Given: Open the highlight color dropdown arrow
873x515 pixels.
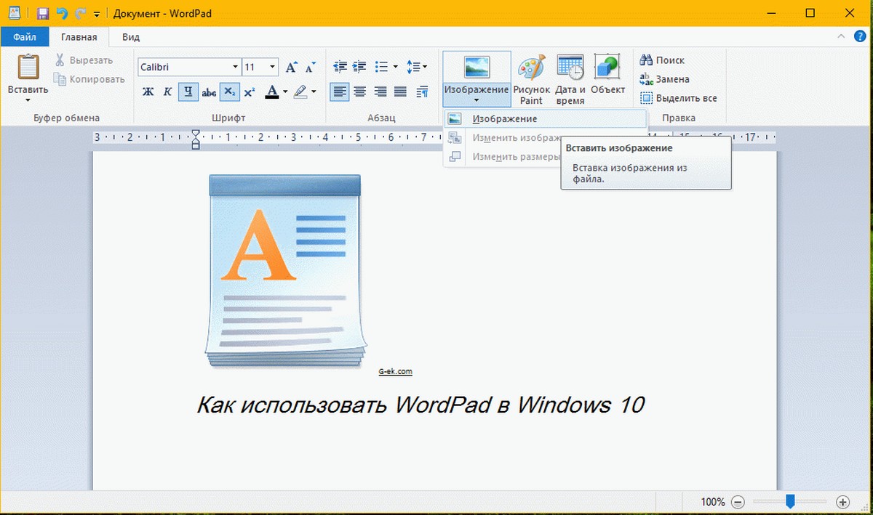Looking at the screenshot, I should (x=314, y=92).
